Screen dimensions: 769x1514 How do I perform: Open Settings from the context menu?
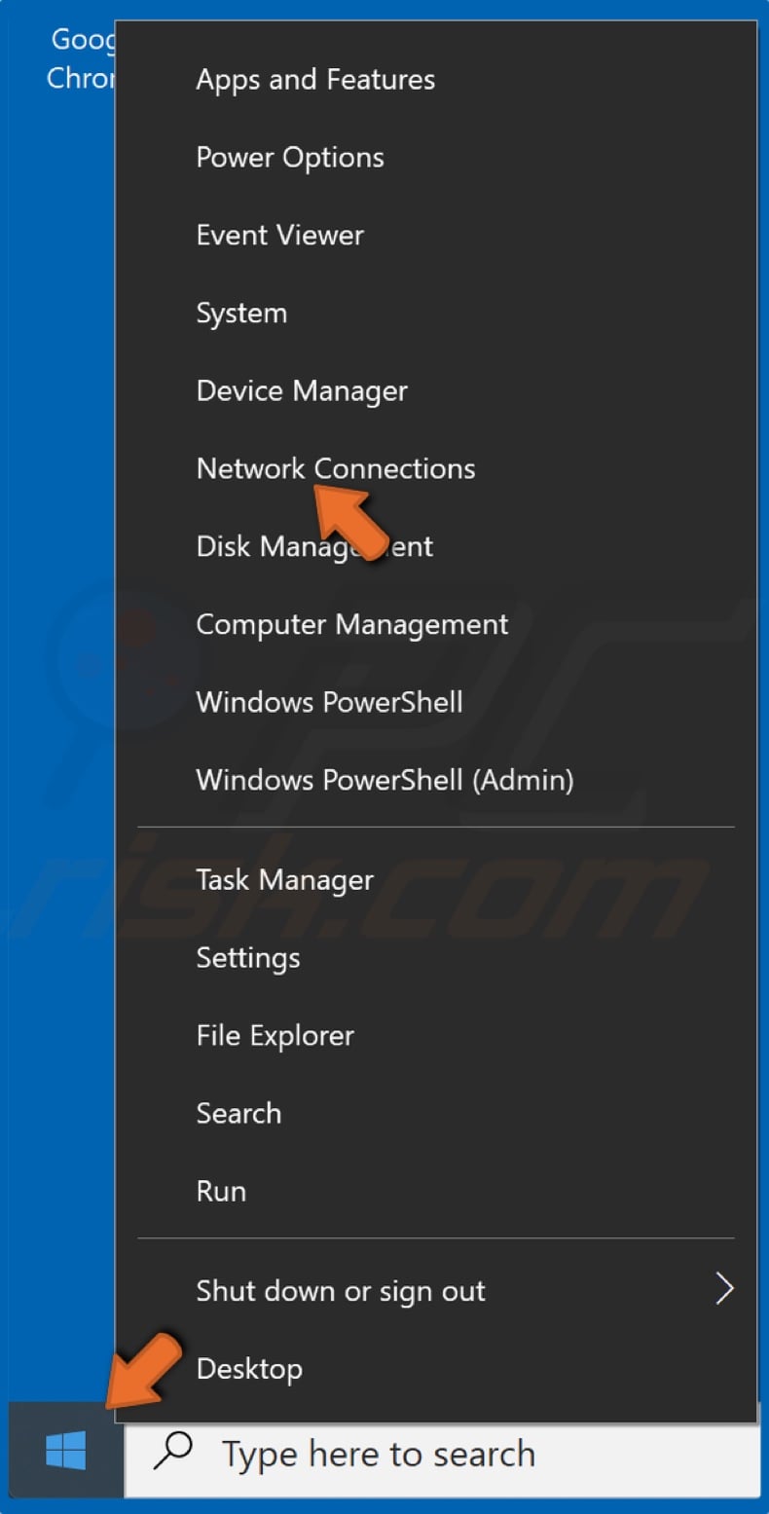click(247, 958)
